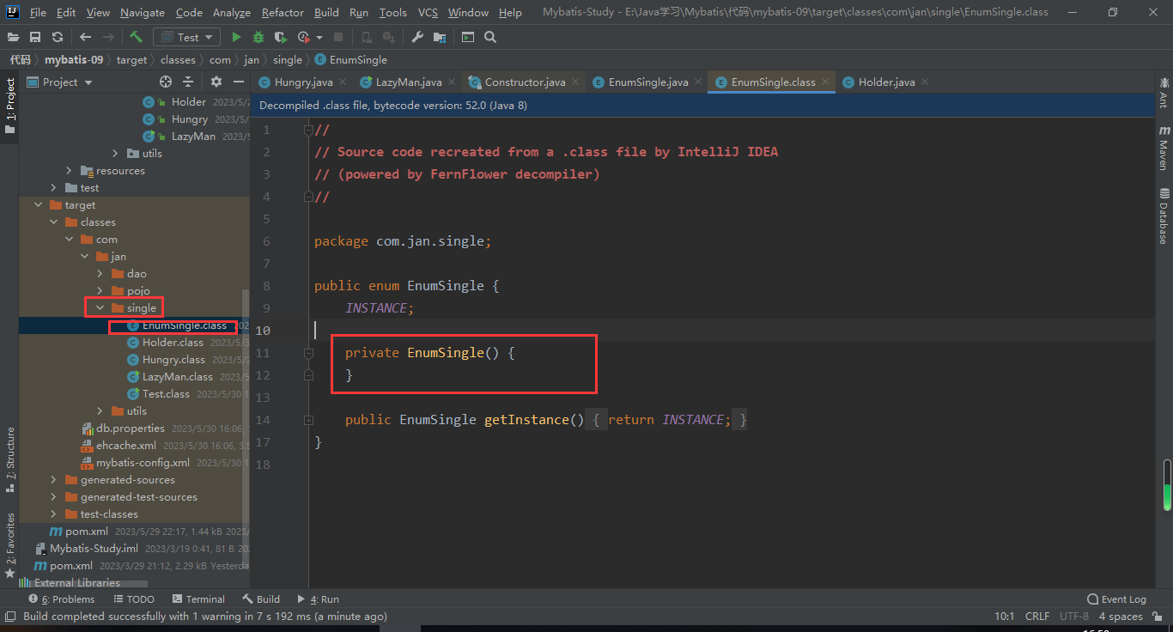
Task: Open the wrench Settings icon in the toolbar
Action: tap(418, 37)
